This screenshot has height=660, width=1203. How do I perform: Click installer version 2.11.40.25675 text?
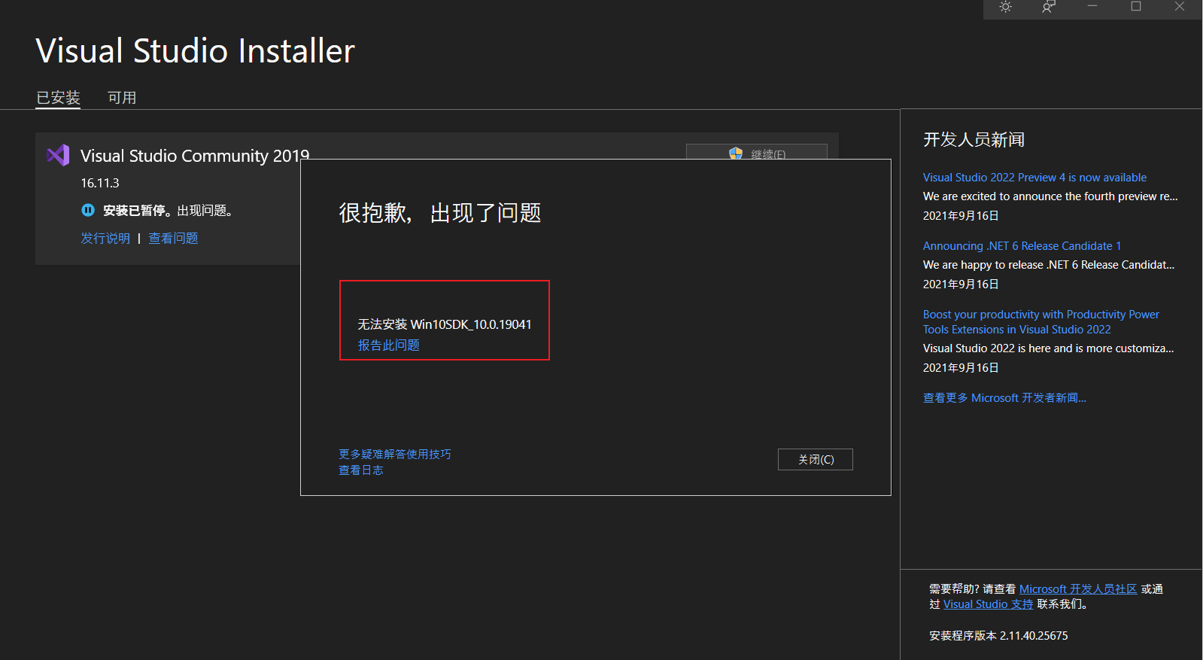(x=998, y=635)
